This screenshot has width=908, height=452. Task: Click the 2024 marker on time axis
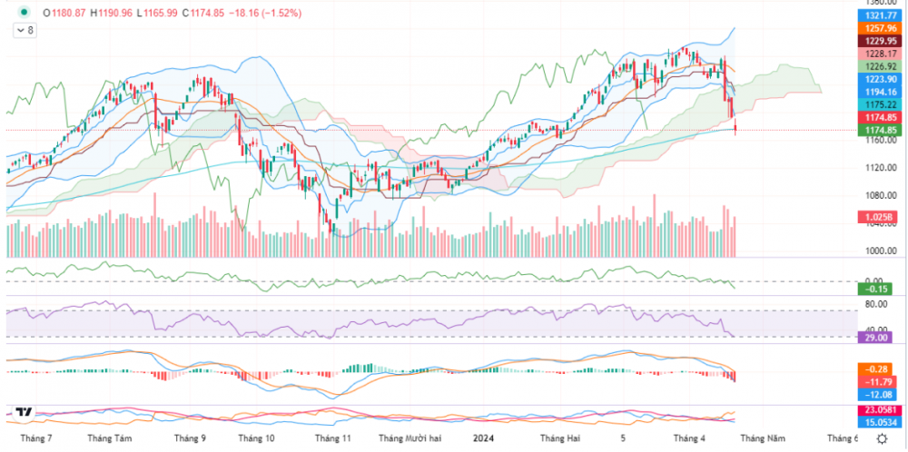pyautogui.click(x=482, y=437)
